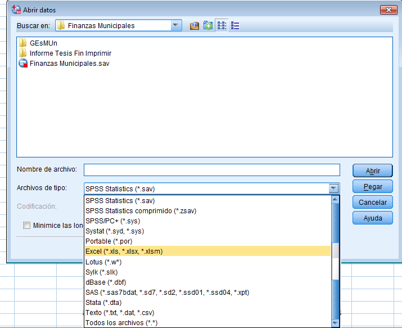Screen dimensions: 402x328
Task: Open the GEsMUn folder
Action: [x=38, y=43]
